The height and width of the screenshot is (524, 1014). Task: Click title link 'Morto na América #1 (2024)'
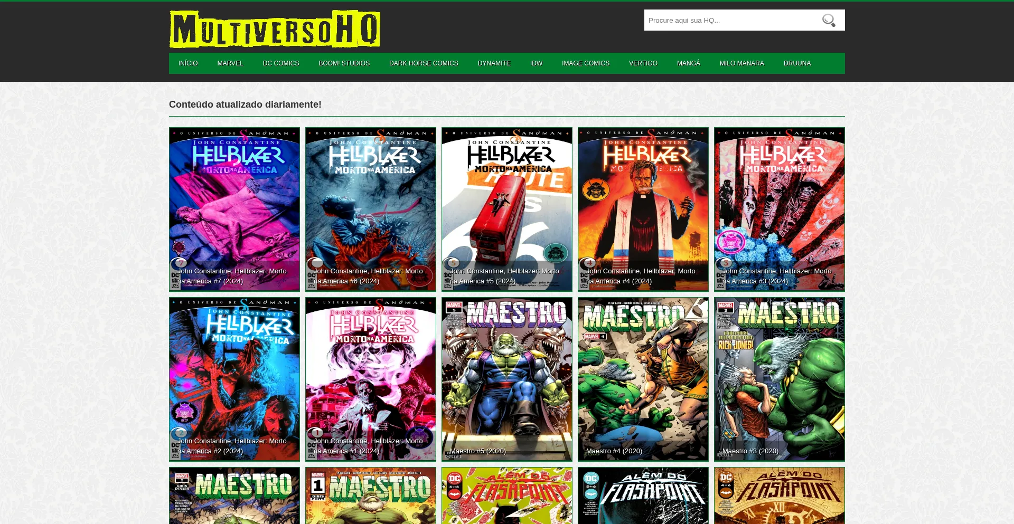point(369,446)
